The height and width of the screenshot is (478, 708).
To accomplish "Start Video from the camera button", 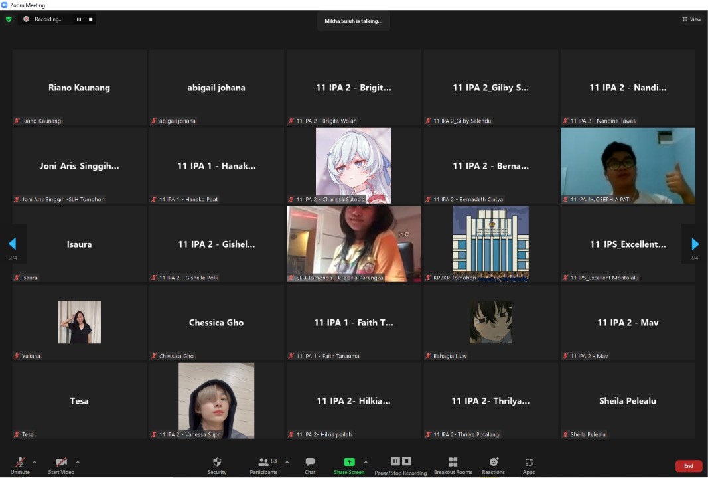I will pyautogui.click(x=61, y=462).
